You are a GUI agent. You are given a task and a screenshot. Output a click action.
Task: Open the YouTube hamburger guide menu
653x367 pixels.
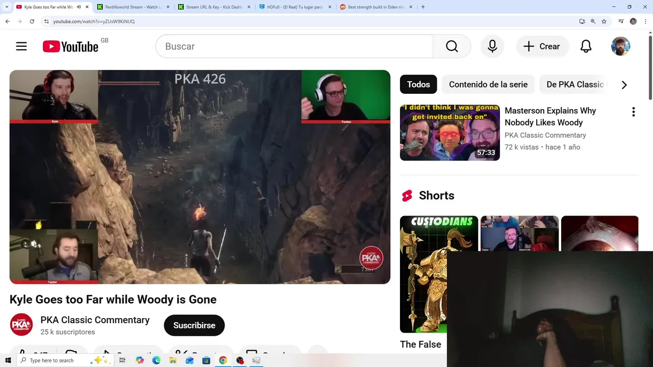pos(21,46)
